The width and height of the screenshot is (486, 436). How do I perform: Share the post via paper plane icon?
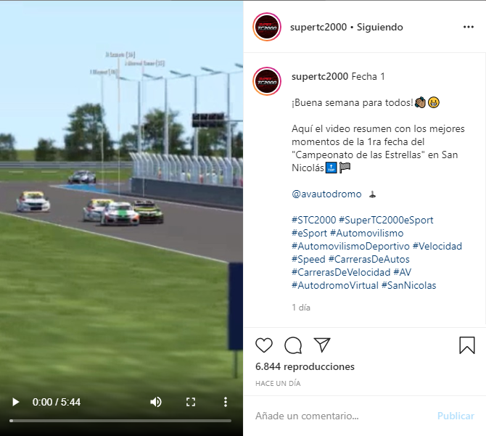[322, 345]
